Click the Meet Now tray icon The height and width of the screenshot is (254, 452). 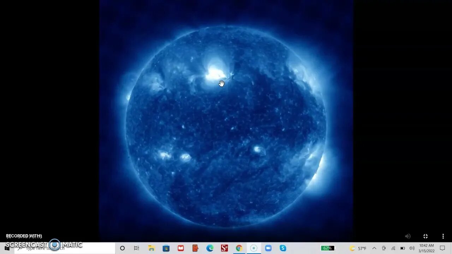tap(384, 248)
